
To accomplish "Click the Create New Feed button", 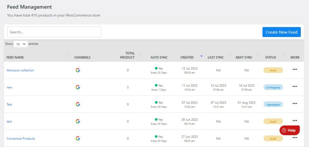I will coord(282,32).
